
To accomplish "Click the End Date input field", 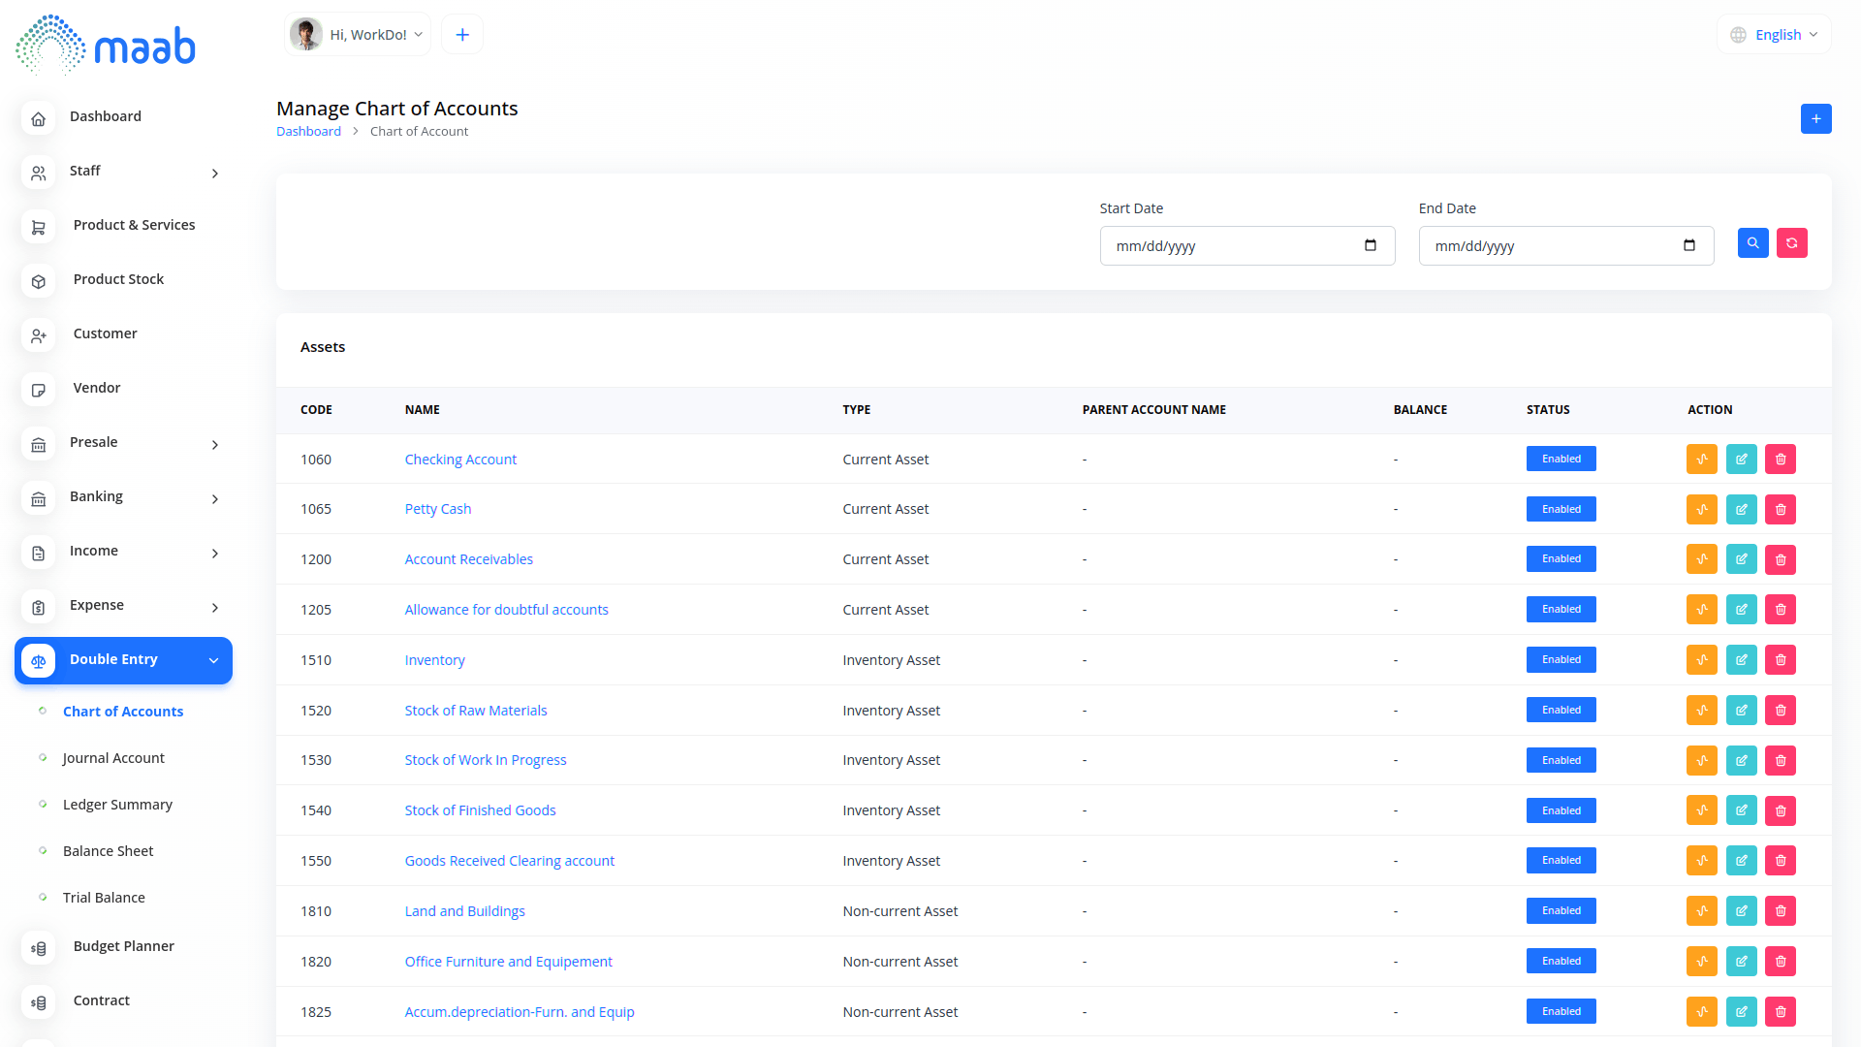I will tap(1551, 246).
